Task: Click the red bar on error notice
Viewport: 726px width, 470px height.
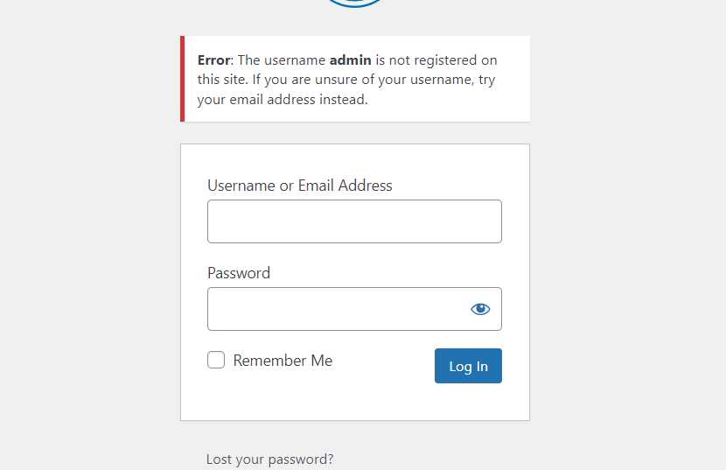Action: (x=182, y=79)
